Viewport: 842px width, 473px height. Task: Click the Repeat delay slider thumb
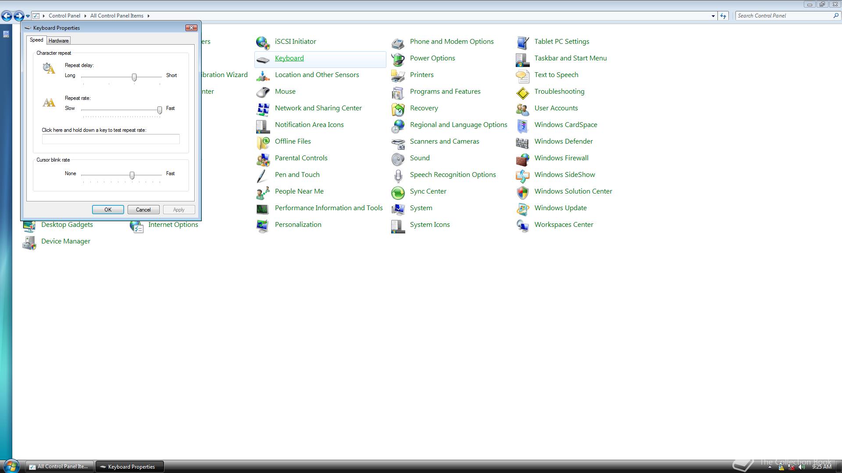[134, 77]
